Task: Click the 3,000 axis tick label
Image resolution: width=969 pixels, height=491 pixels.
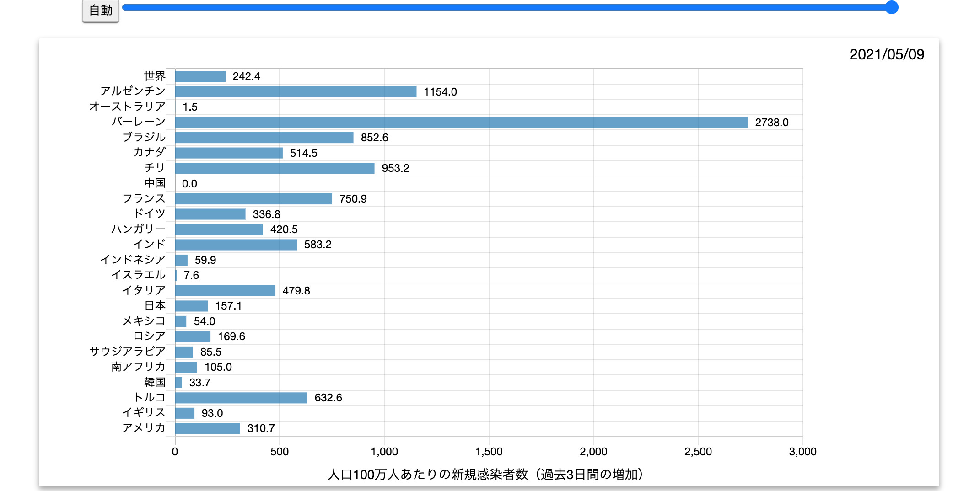Action: (803, 452)
